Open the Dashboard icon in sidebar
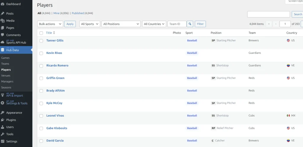Viewport: 303px width, 147px height. click(2, 4)
